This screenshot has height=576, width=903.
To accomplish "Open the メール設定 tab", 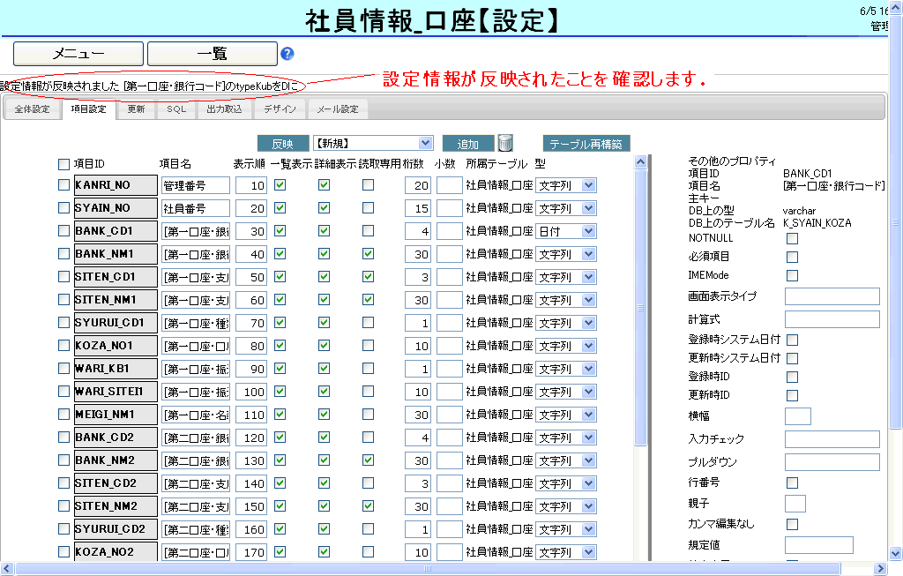I will coord(338,110).
